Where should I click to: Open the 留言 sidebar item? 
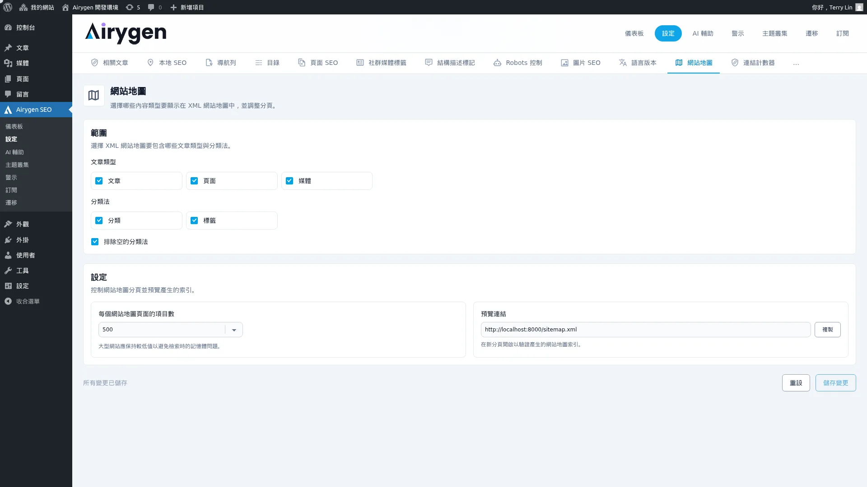pos(36,94)
